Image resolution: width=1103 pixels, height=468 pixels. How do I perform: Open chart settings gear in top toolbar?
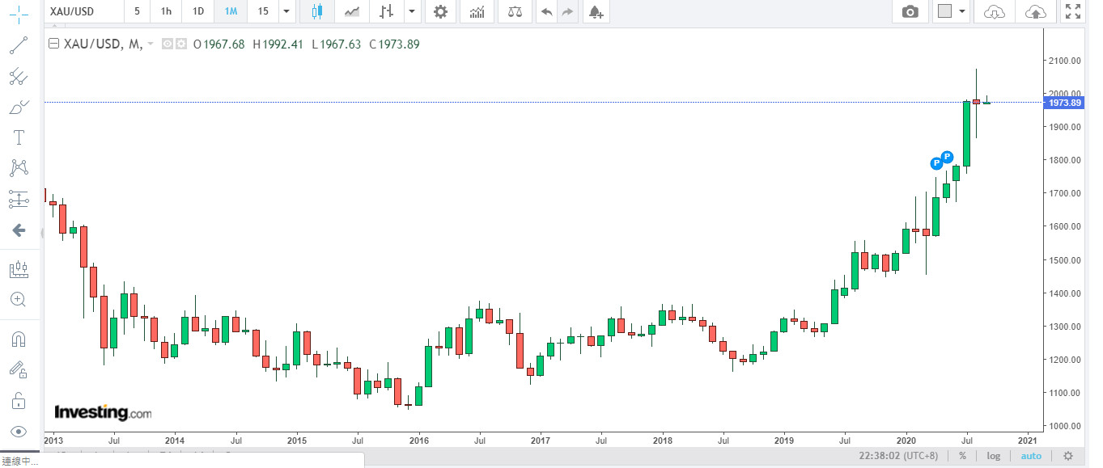click(439, 11)
